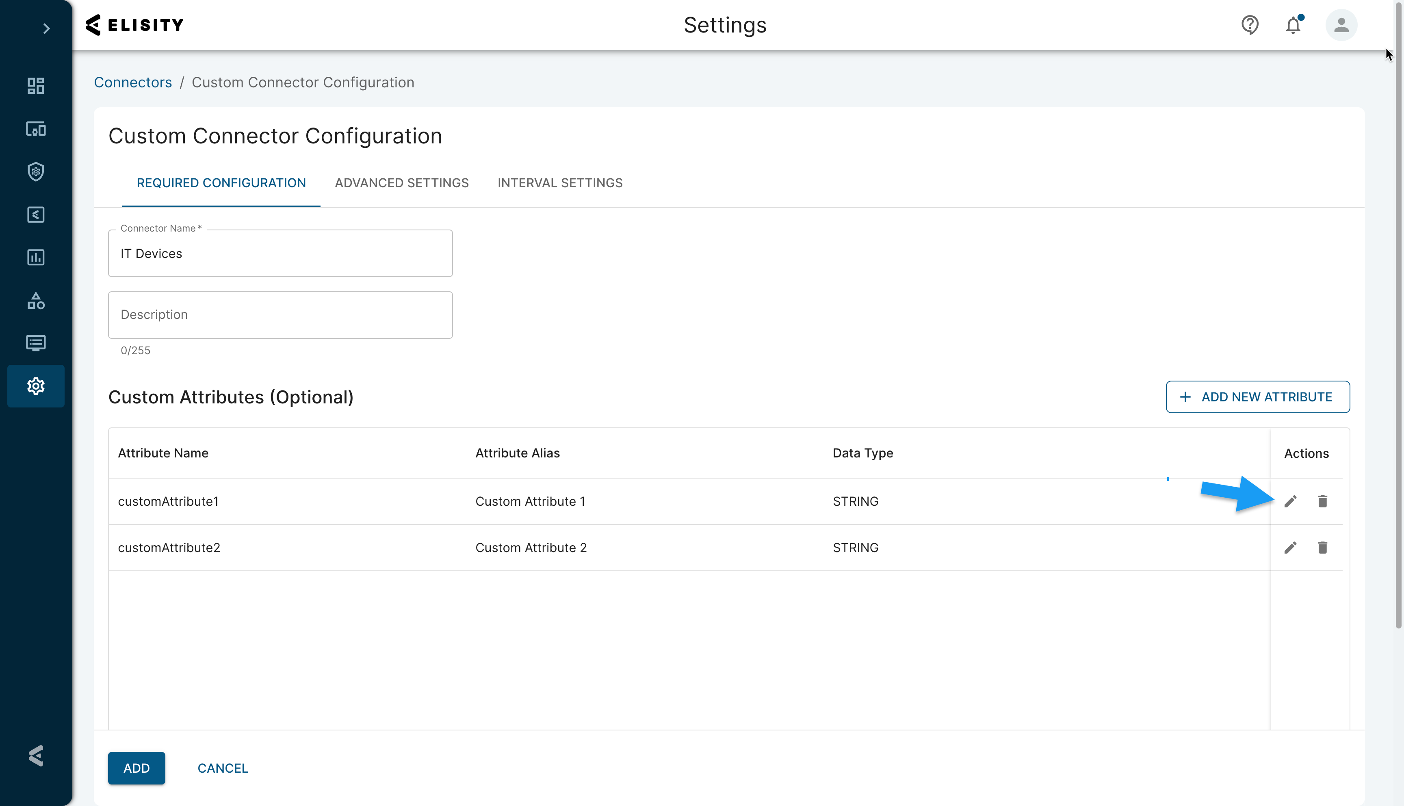
Task: Open the shapes category sidebar icon
Action: [x=36, y=301]
